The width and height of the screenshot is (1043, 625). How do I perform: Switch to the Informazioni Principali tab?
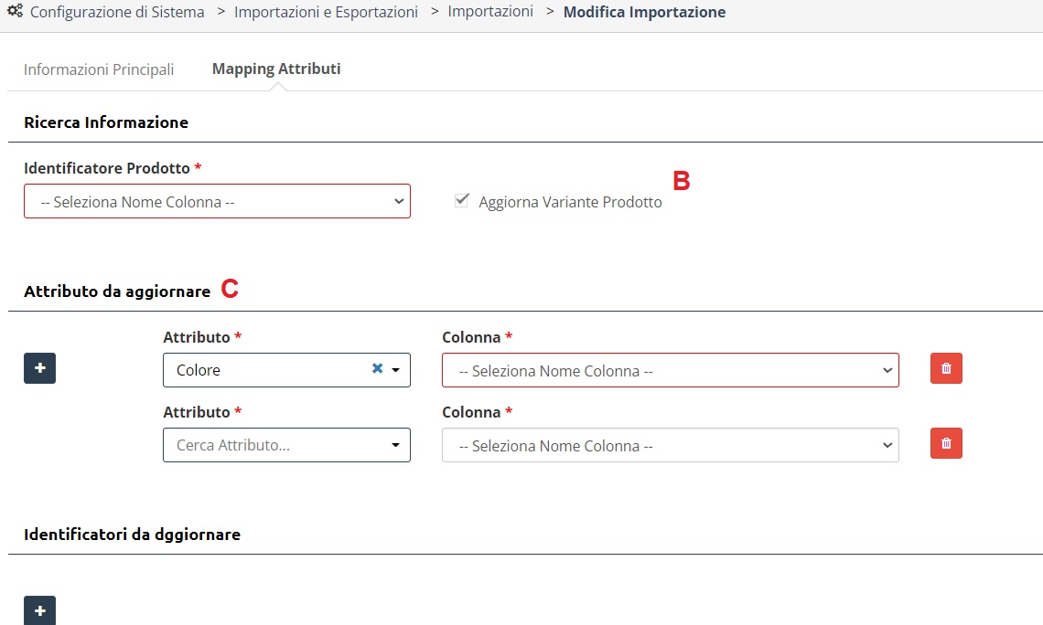(x=99, y=69)
